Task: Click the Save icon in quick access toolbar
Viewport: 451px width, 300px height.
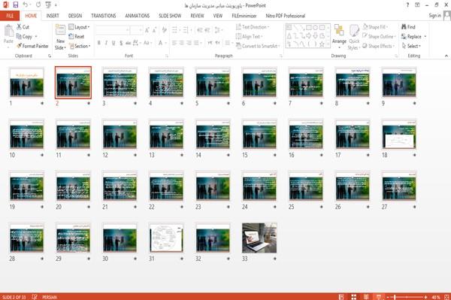Action: 16,5
